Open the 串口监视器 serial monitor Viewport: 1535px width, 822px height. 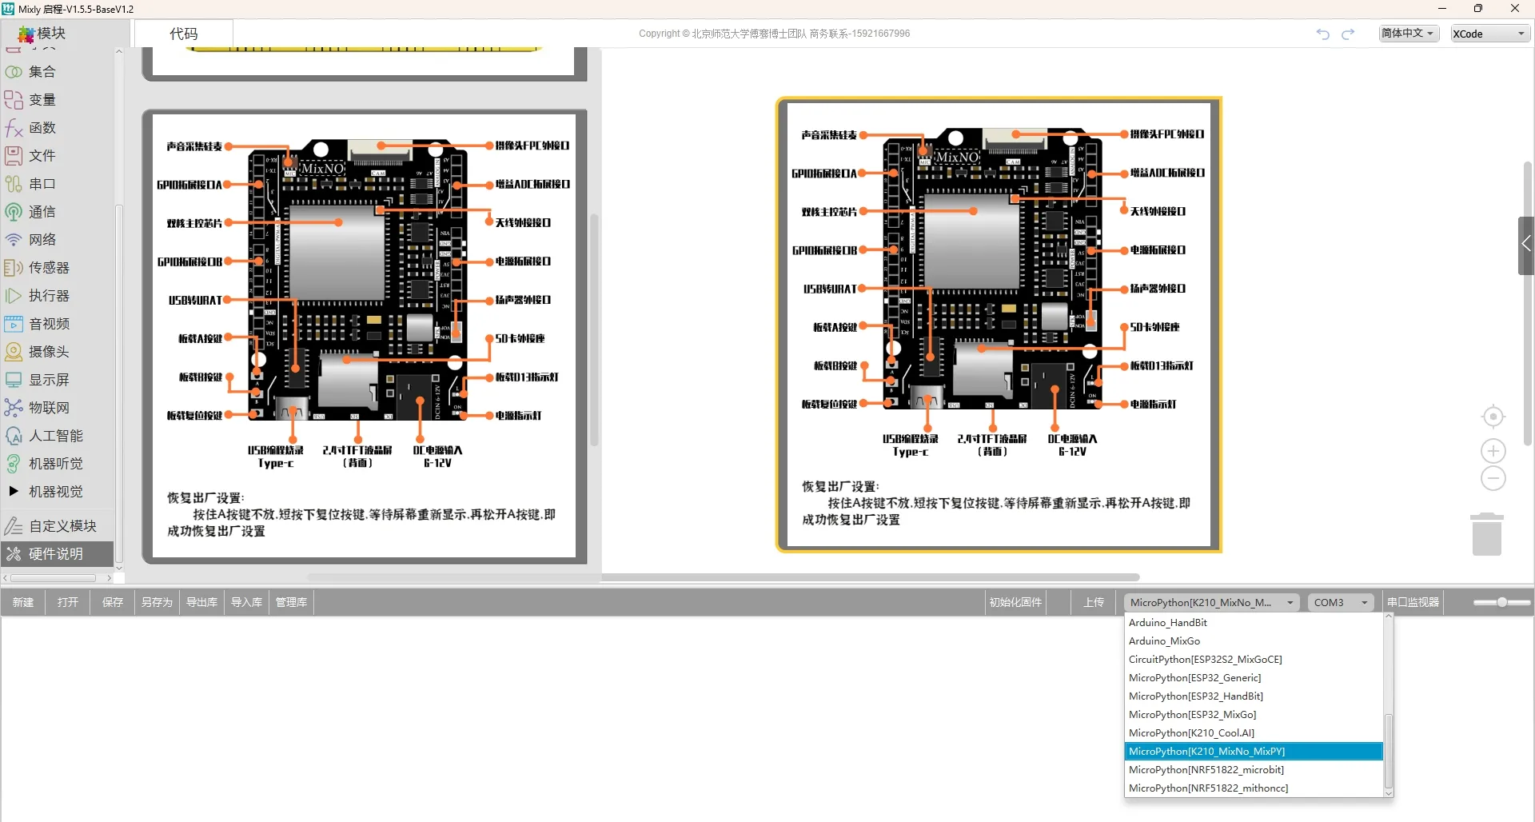[1412, 603]
